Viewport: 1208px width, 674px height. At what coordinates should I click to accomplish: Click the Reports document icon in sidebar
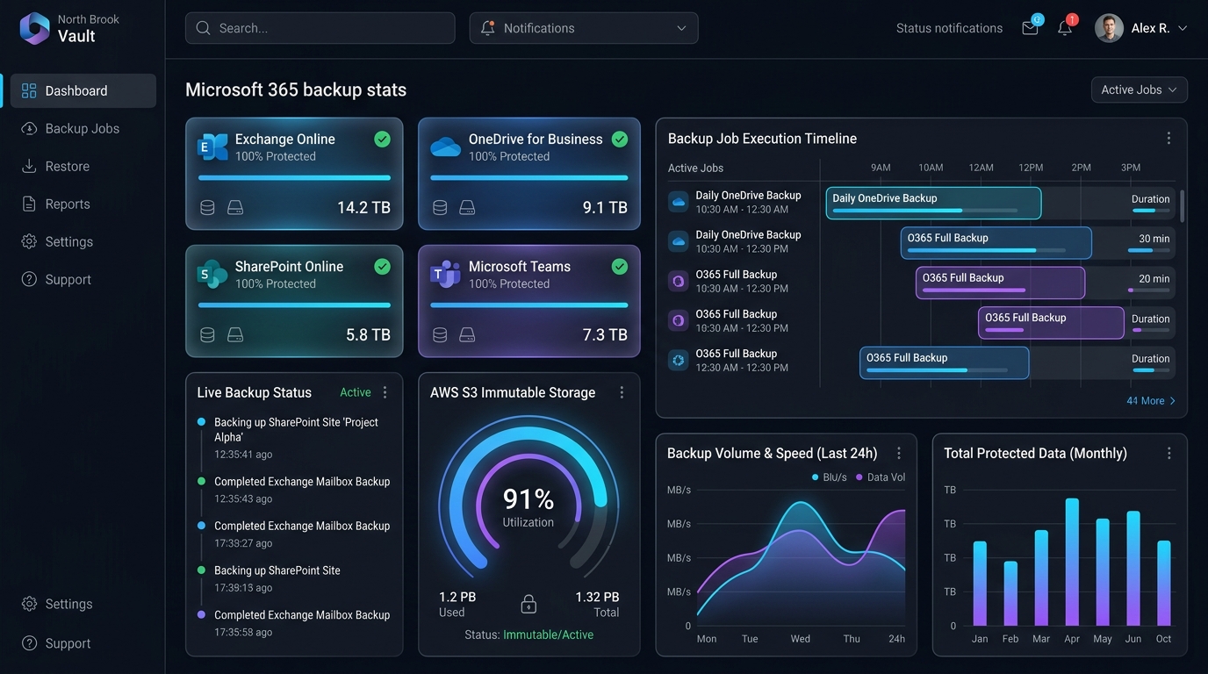29,204
